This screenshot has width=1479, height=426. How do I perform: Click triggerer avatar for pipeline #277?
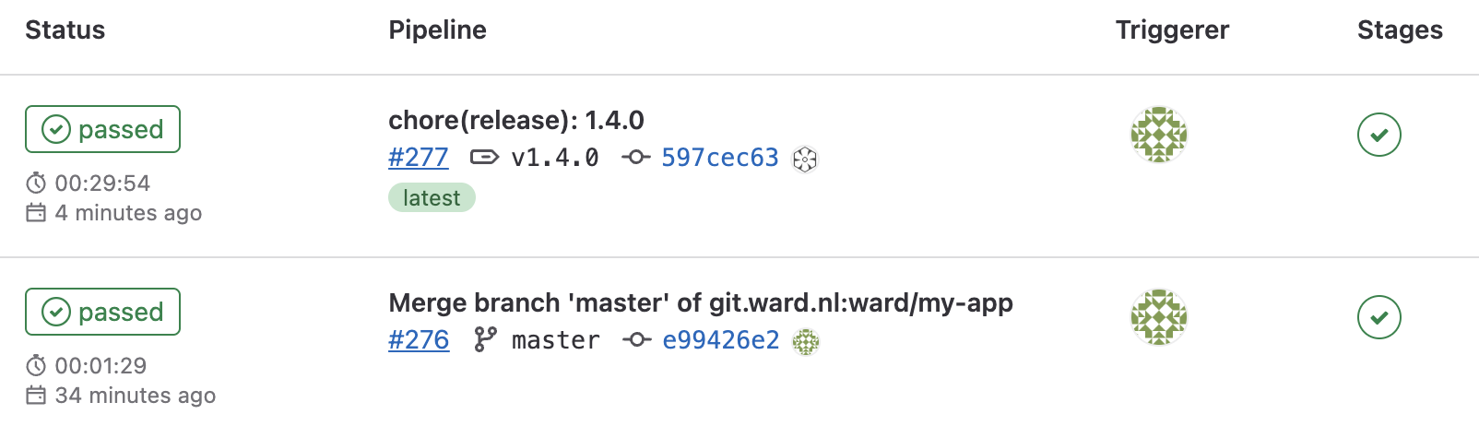tap(1158, 135)
